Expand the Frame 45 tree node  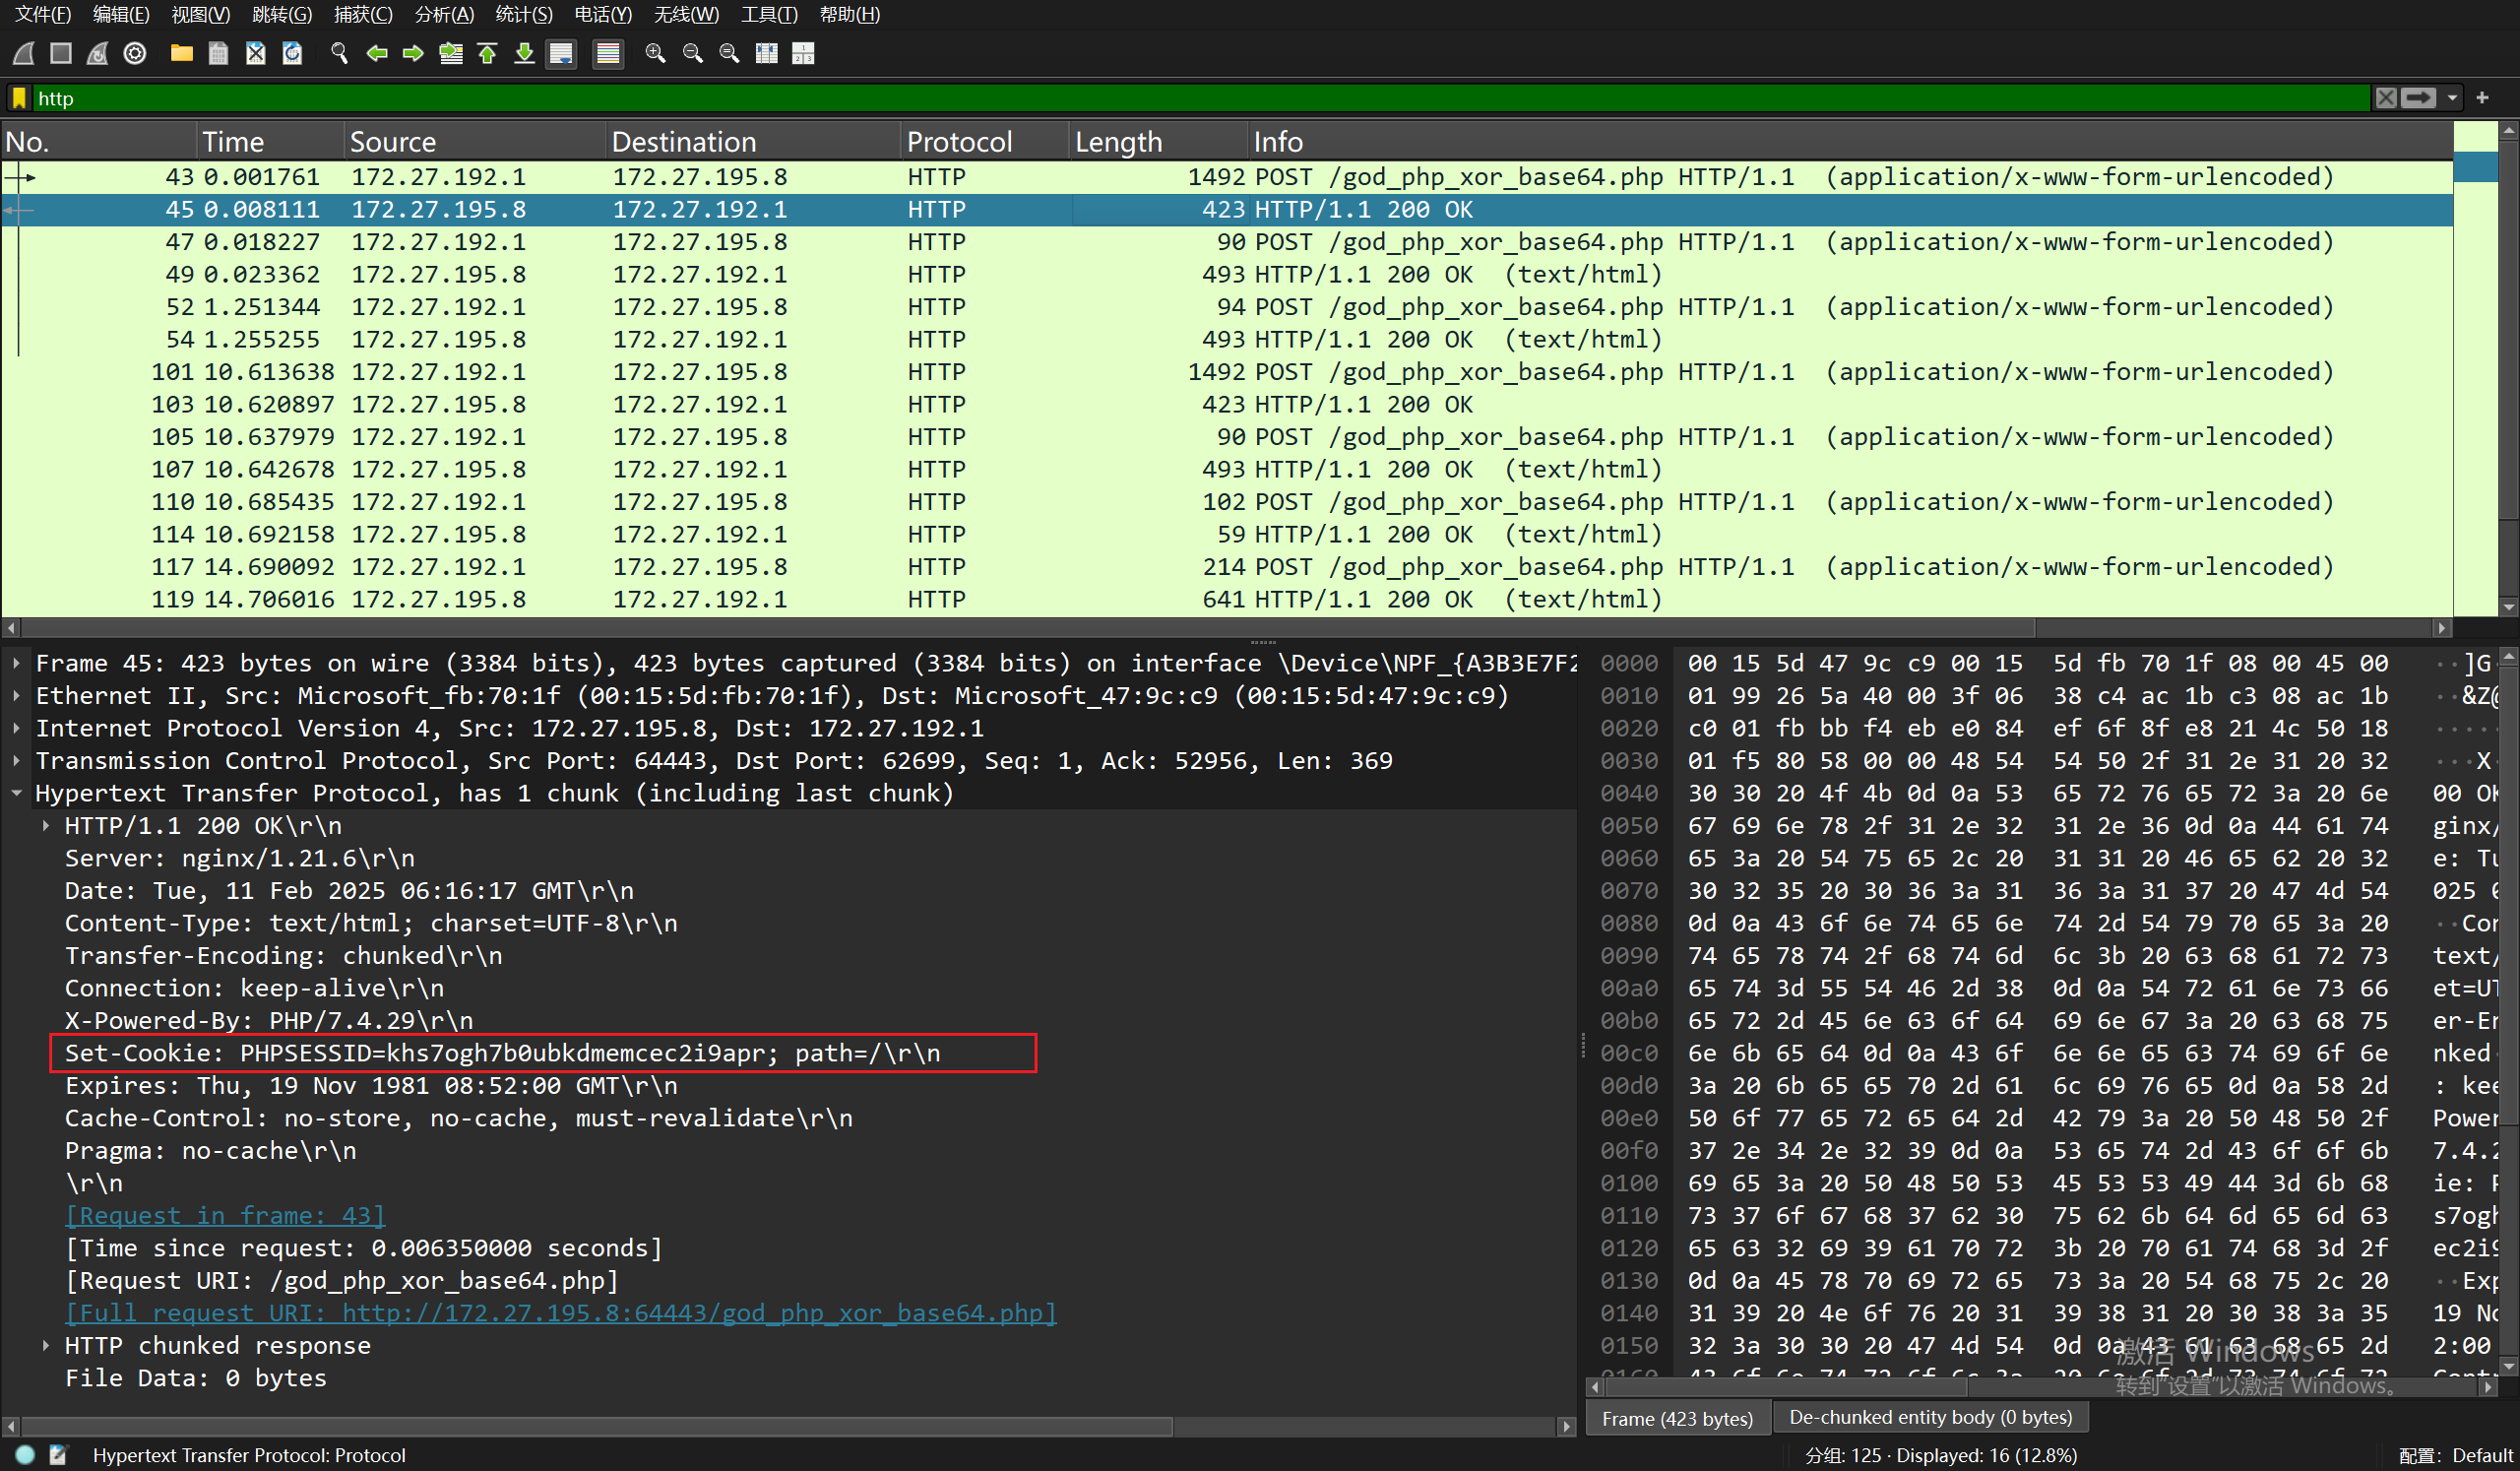coord(16,663)
